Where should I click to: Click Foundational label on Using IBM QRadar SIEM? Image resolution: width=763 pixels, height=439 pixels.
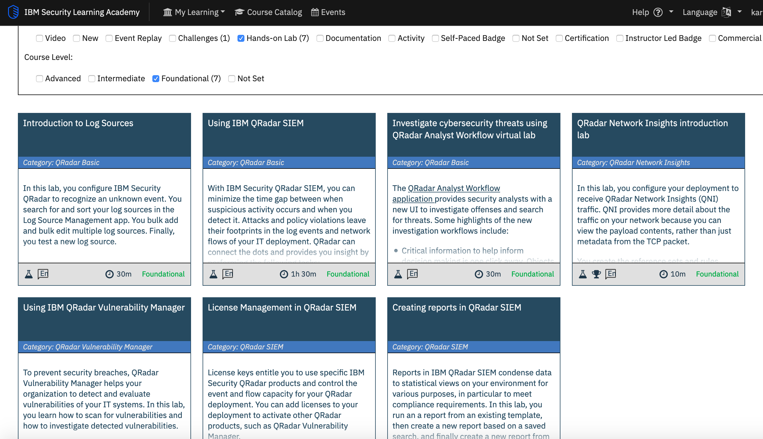pyautogui.click(x=348, y=274)
